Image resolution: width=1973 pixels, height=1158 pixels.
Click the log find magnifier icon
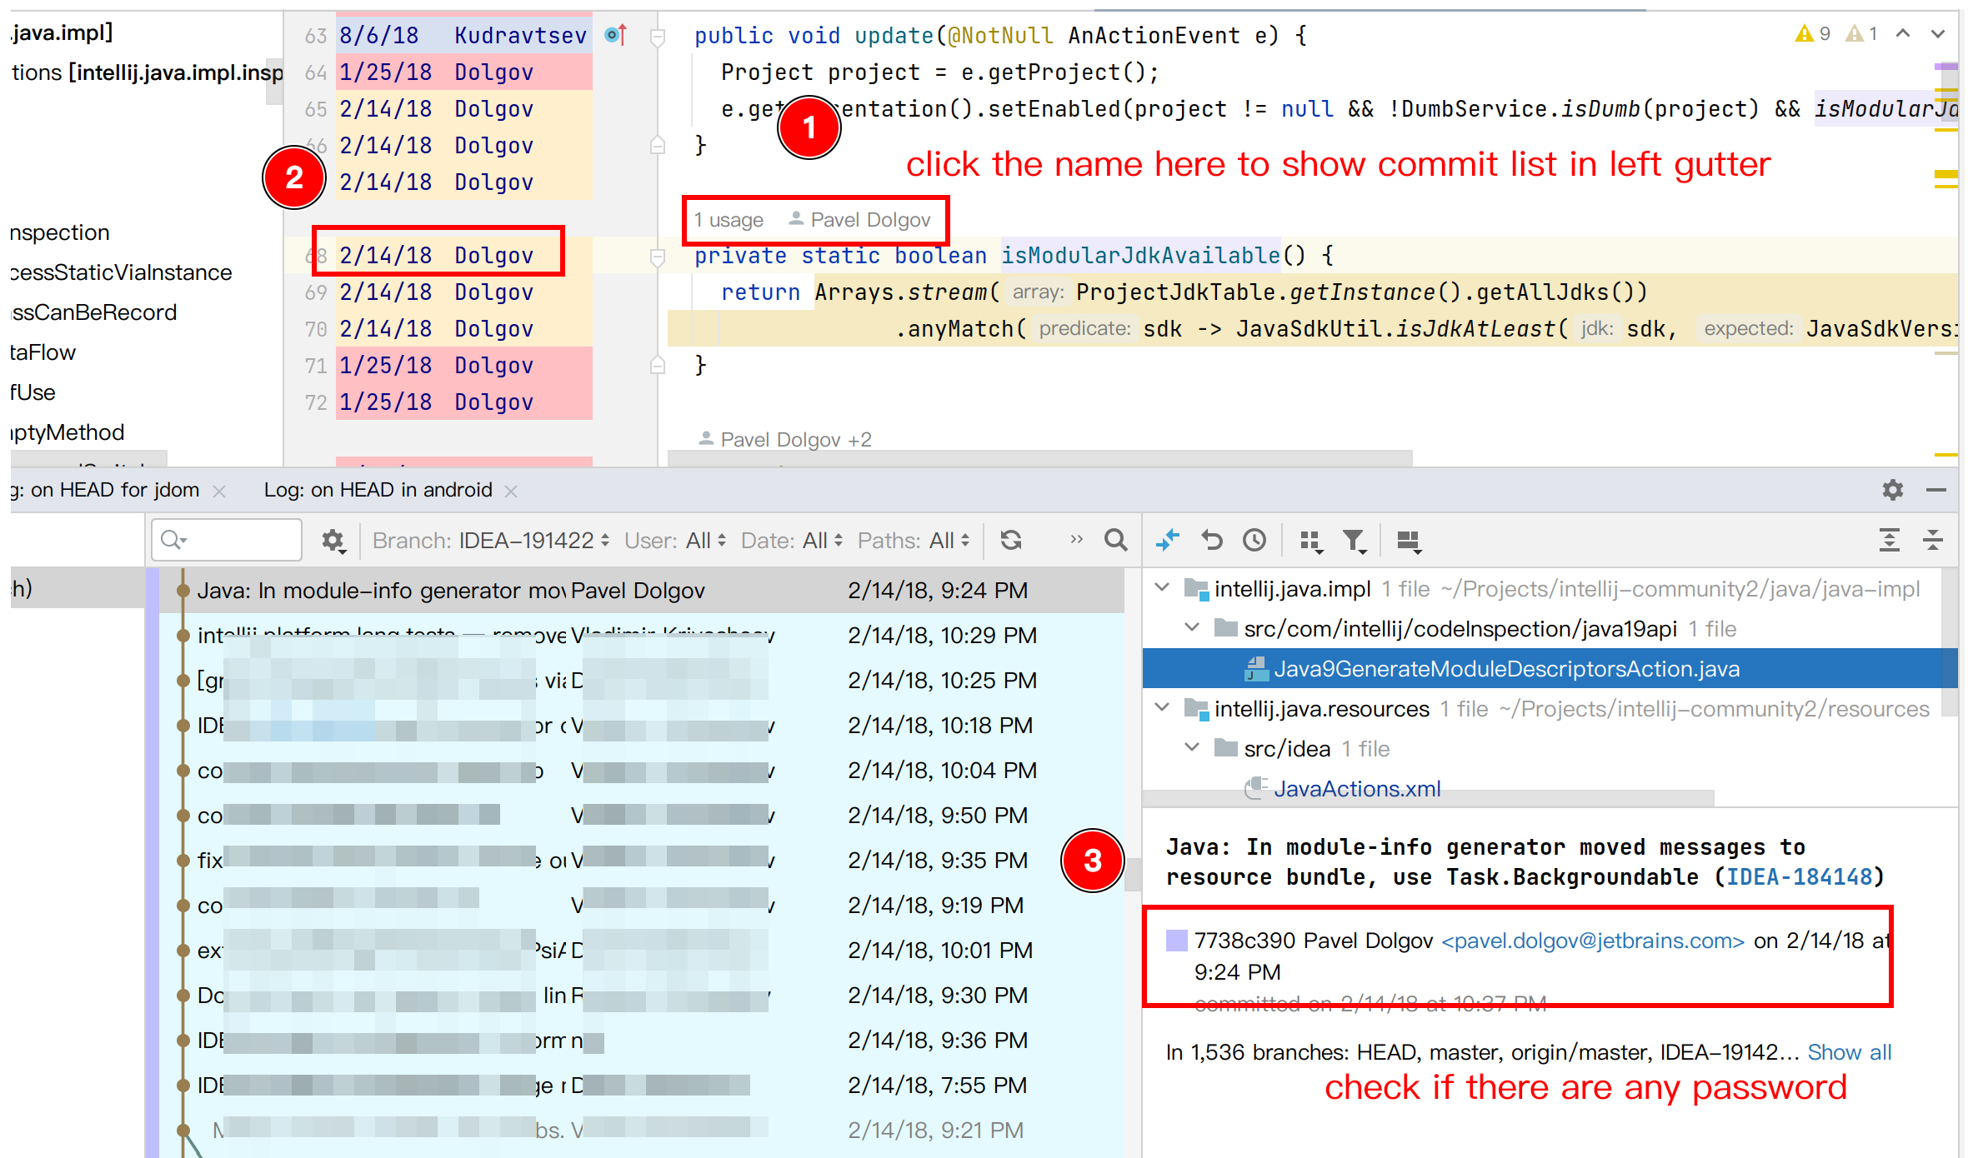(1115, 541)
